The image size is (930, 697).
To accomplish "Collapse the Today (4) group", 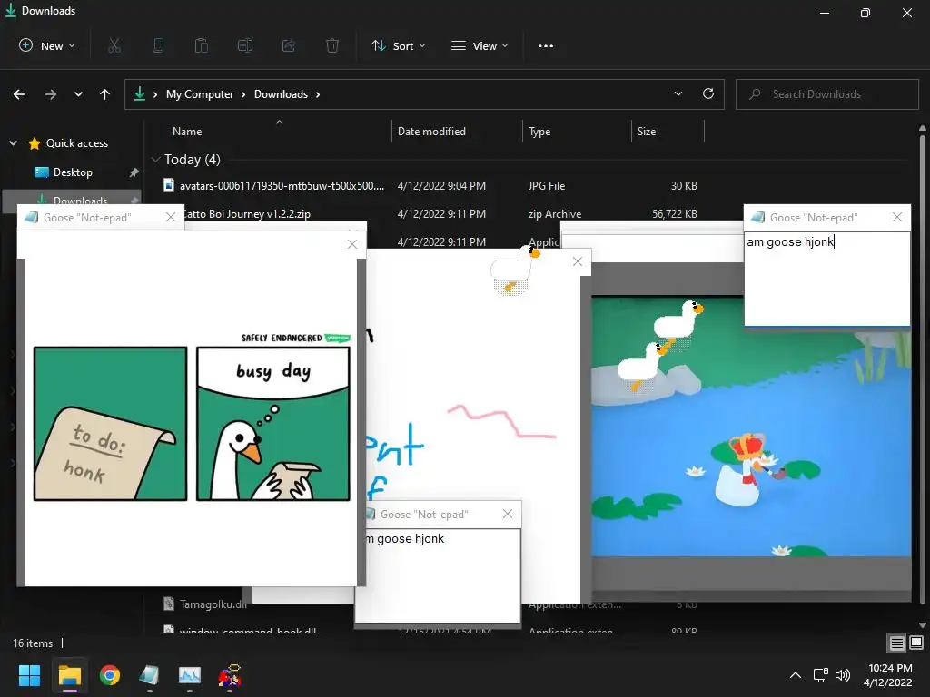I will click(x=155, y=160).
